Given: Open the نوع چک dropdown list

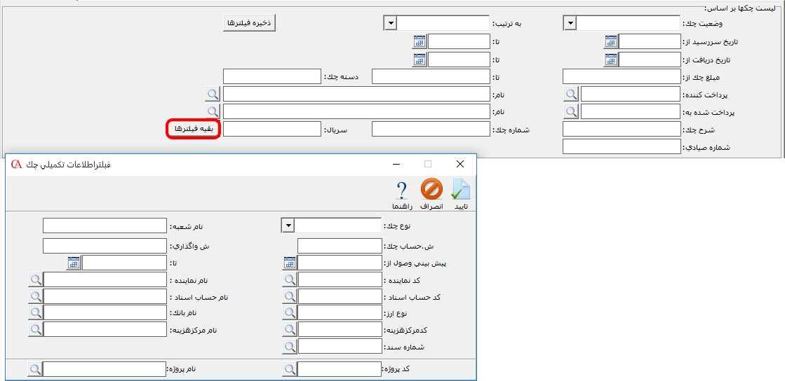Looking at the screenshot, I should (x=288, y=226).
